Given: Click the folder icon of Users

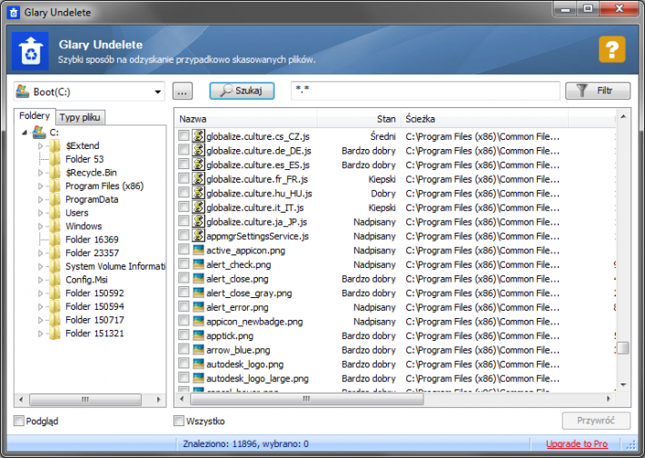Looking at the screenshot, I should point(55,213).
